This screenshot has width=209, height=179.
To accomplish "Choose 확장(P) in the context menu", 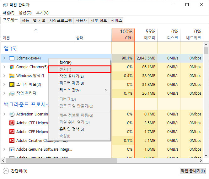I will pyautogui.click(x=79, y=62).
